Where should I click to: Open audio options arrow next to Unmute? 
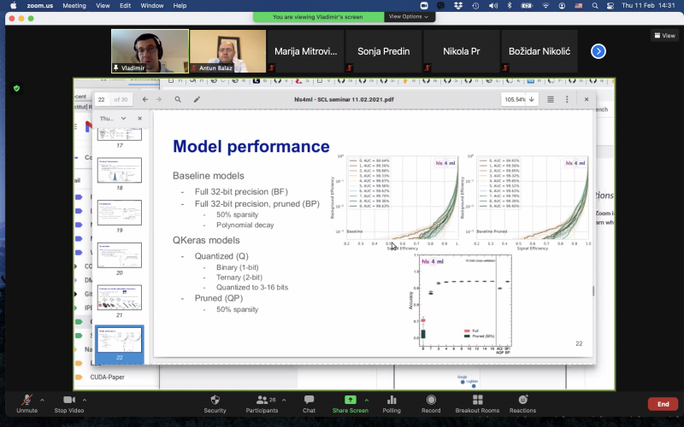42,400
